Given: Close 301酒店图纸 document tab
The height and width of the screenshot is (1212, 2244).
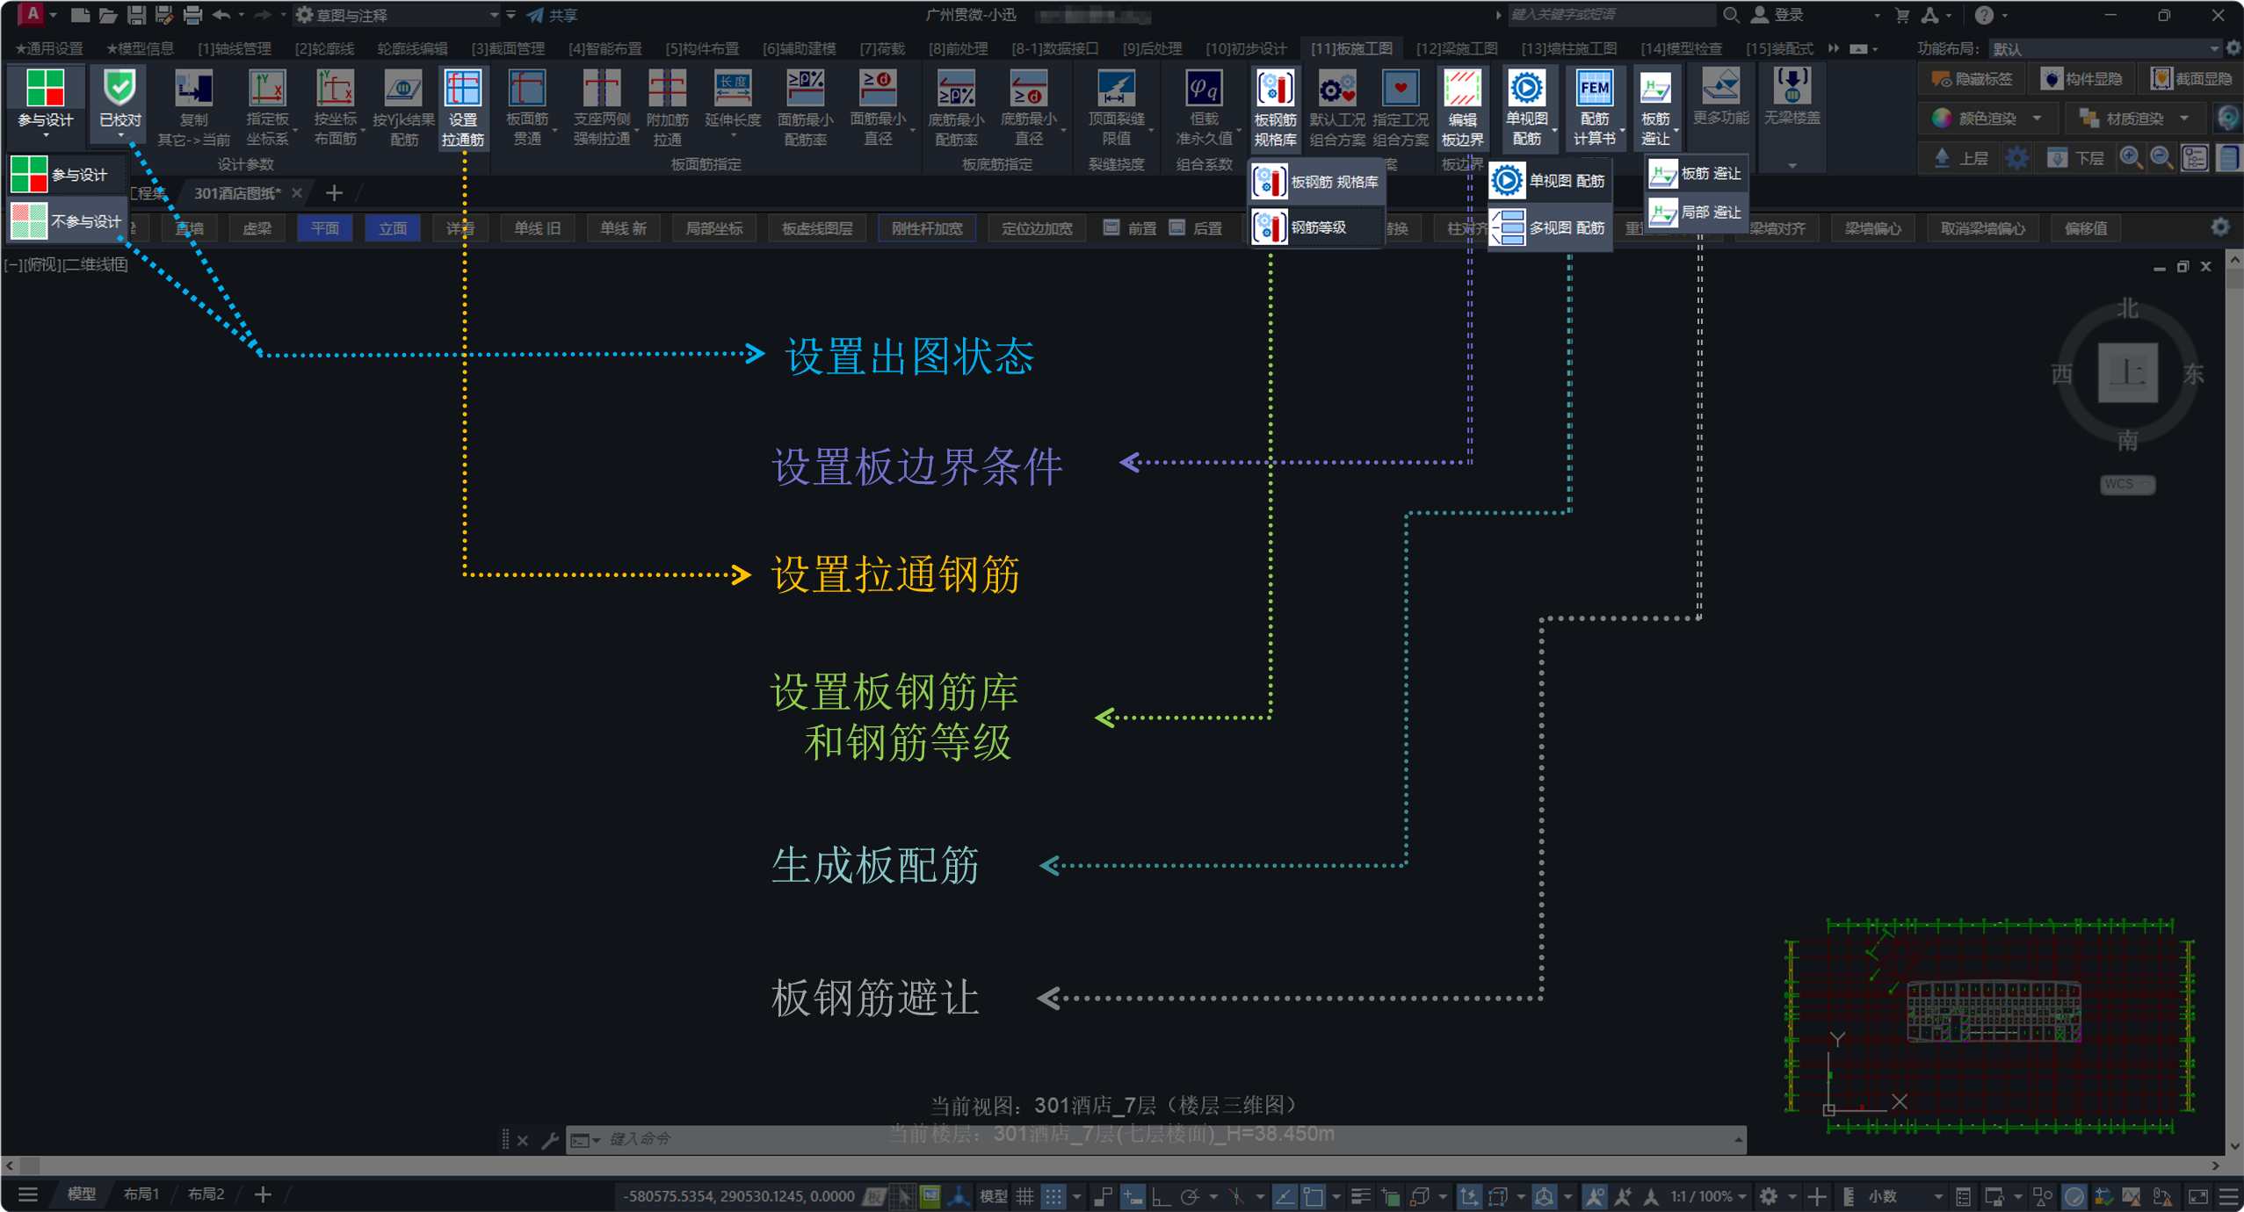Looking at the screenshot, I should tap(297, 193).
